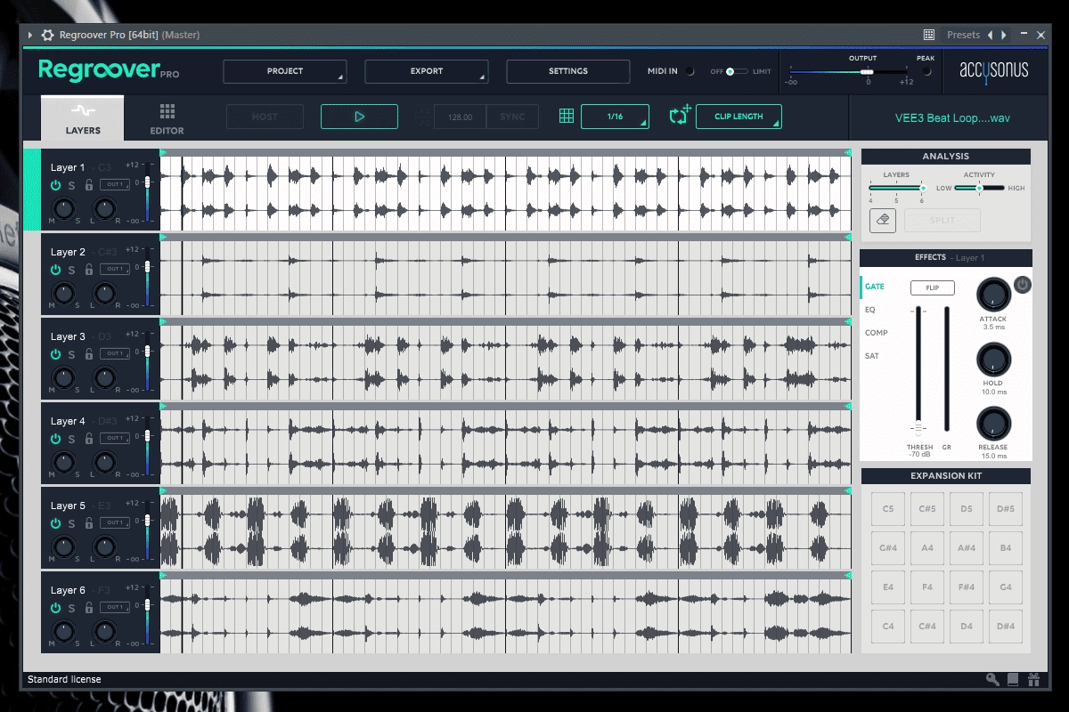Toggle the output OFF/LIMIT switch
This screenshot has height=712, width=1069.
736,71
